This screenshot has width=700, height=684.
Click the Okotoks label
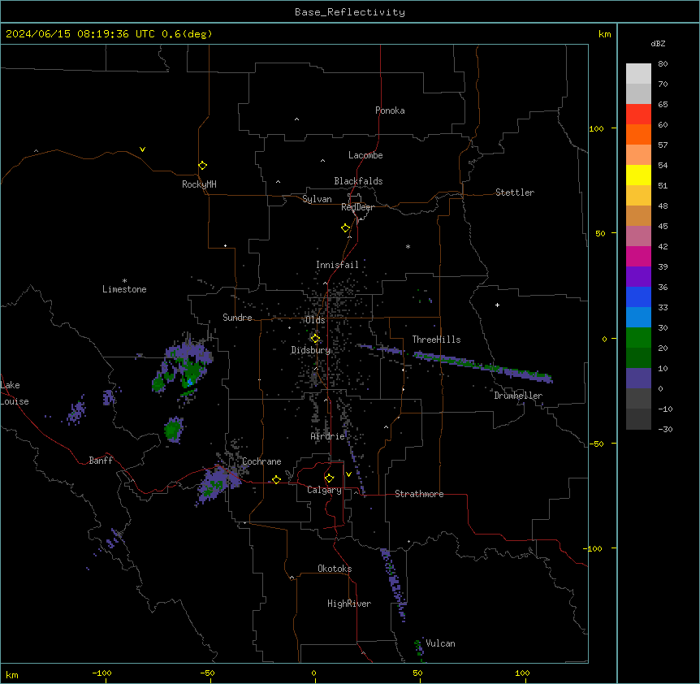click(x=335, y=569)
